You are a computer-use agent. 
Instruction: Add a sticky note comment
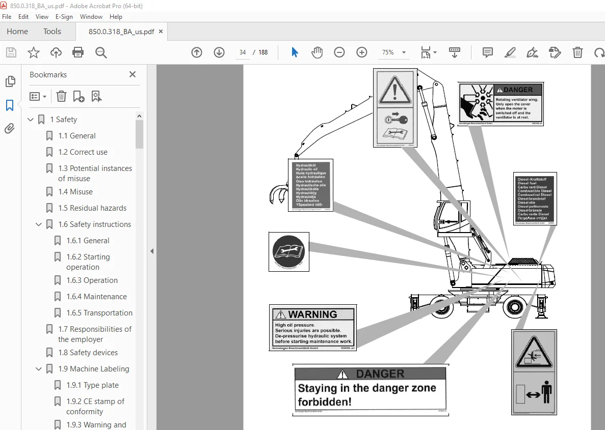pos(488,52)
